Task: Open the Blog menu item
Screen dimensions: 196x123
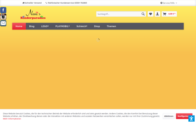Action: pos(32,26)
